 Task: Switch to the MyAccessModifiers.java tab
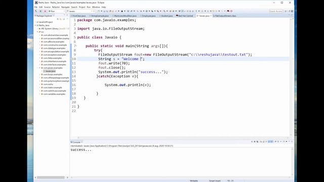point(125,16)
